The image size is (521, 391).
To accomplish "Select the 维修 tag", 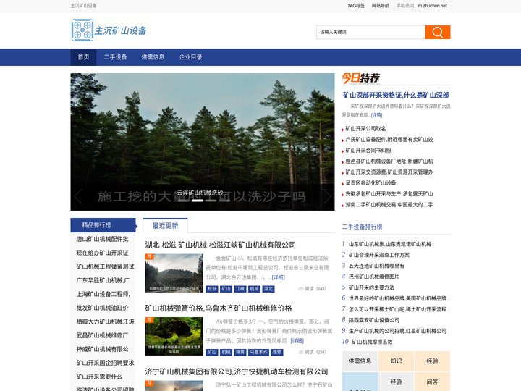I will pyautogui.click(x=277, y=352).
